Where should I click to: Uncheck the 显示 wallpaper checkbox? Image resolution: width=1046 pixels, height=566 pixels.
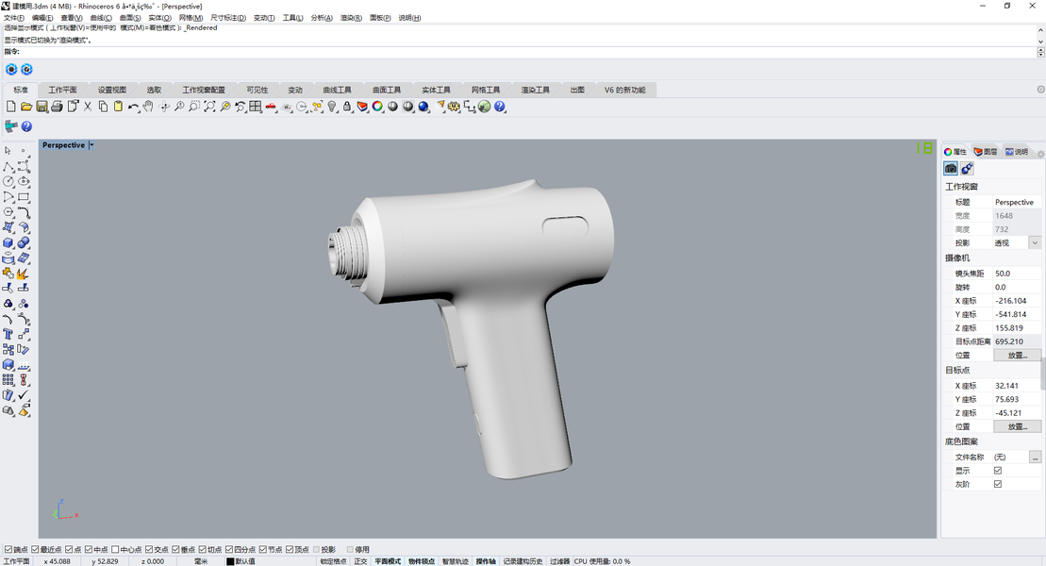pyautogui.click(x=998, y=471)
